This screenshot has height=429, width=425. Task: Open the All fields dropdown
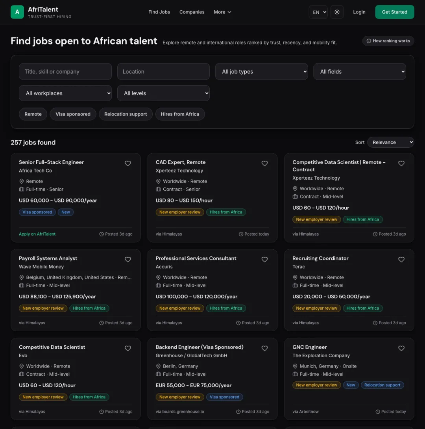pyautogui.click(x=359, y=71)
